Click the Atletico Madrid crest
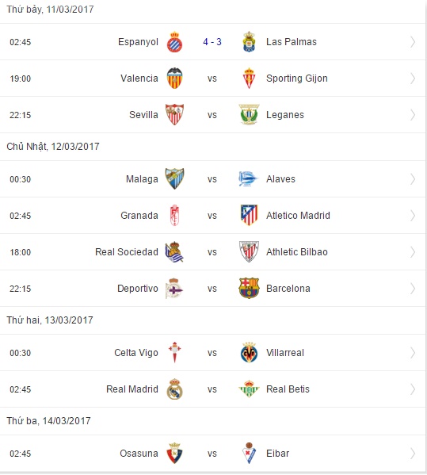 pos(249,215)
